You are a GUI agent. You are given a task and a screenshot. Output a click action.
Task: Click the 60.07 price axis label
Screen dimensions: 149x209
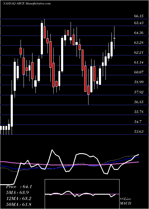coord(139,72)
